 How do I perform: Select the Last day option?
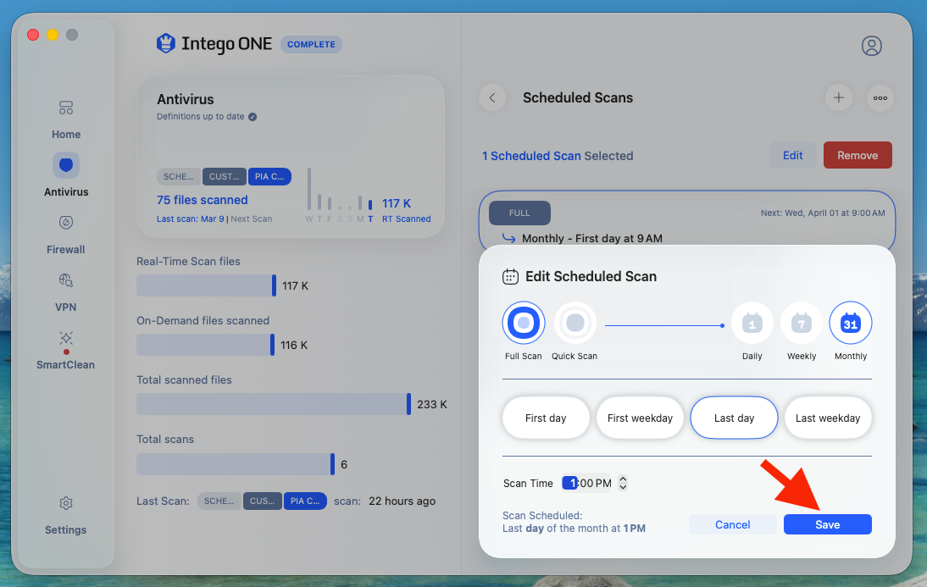(x=734, y=418)
